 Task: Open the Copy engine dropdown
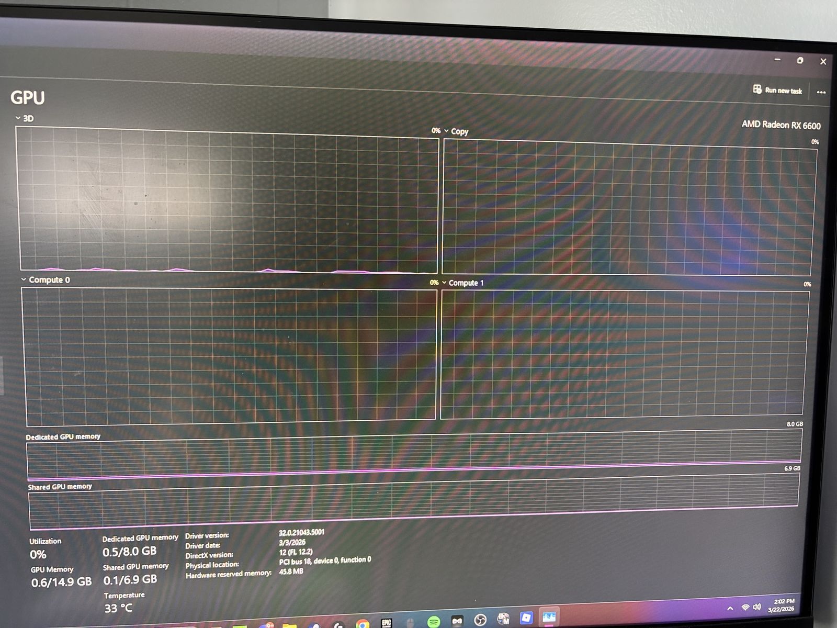pos(446,131)
